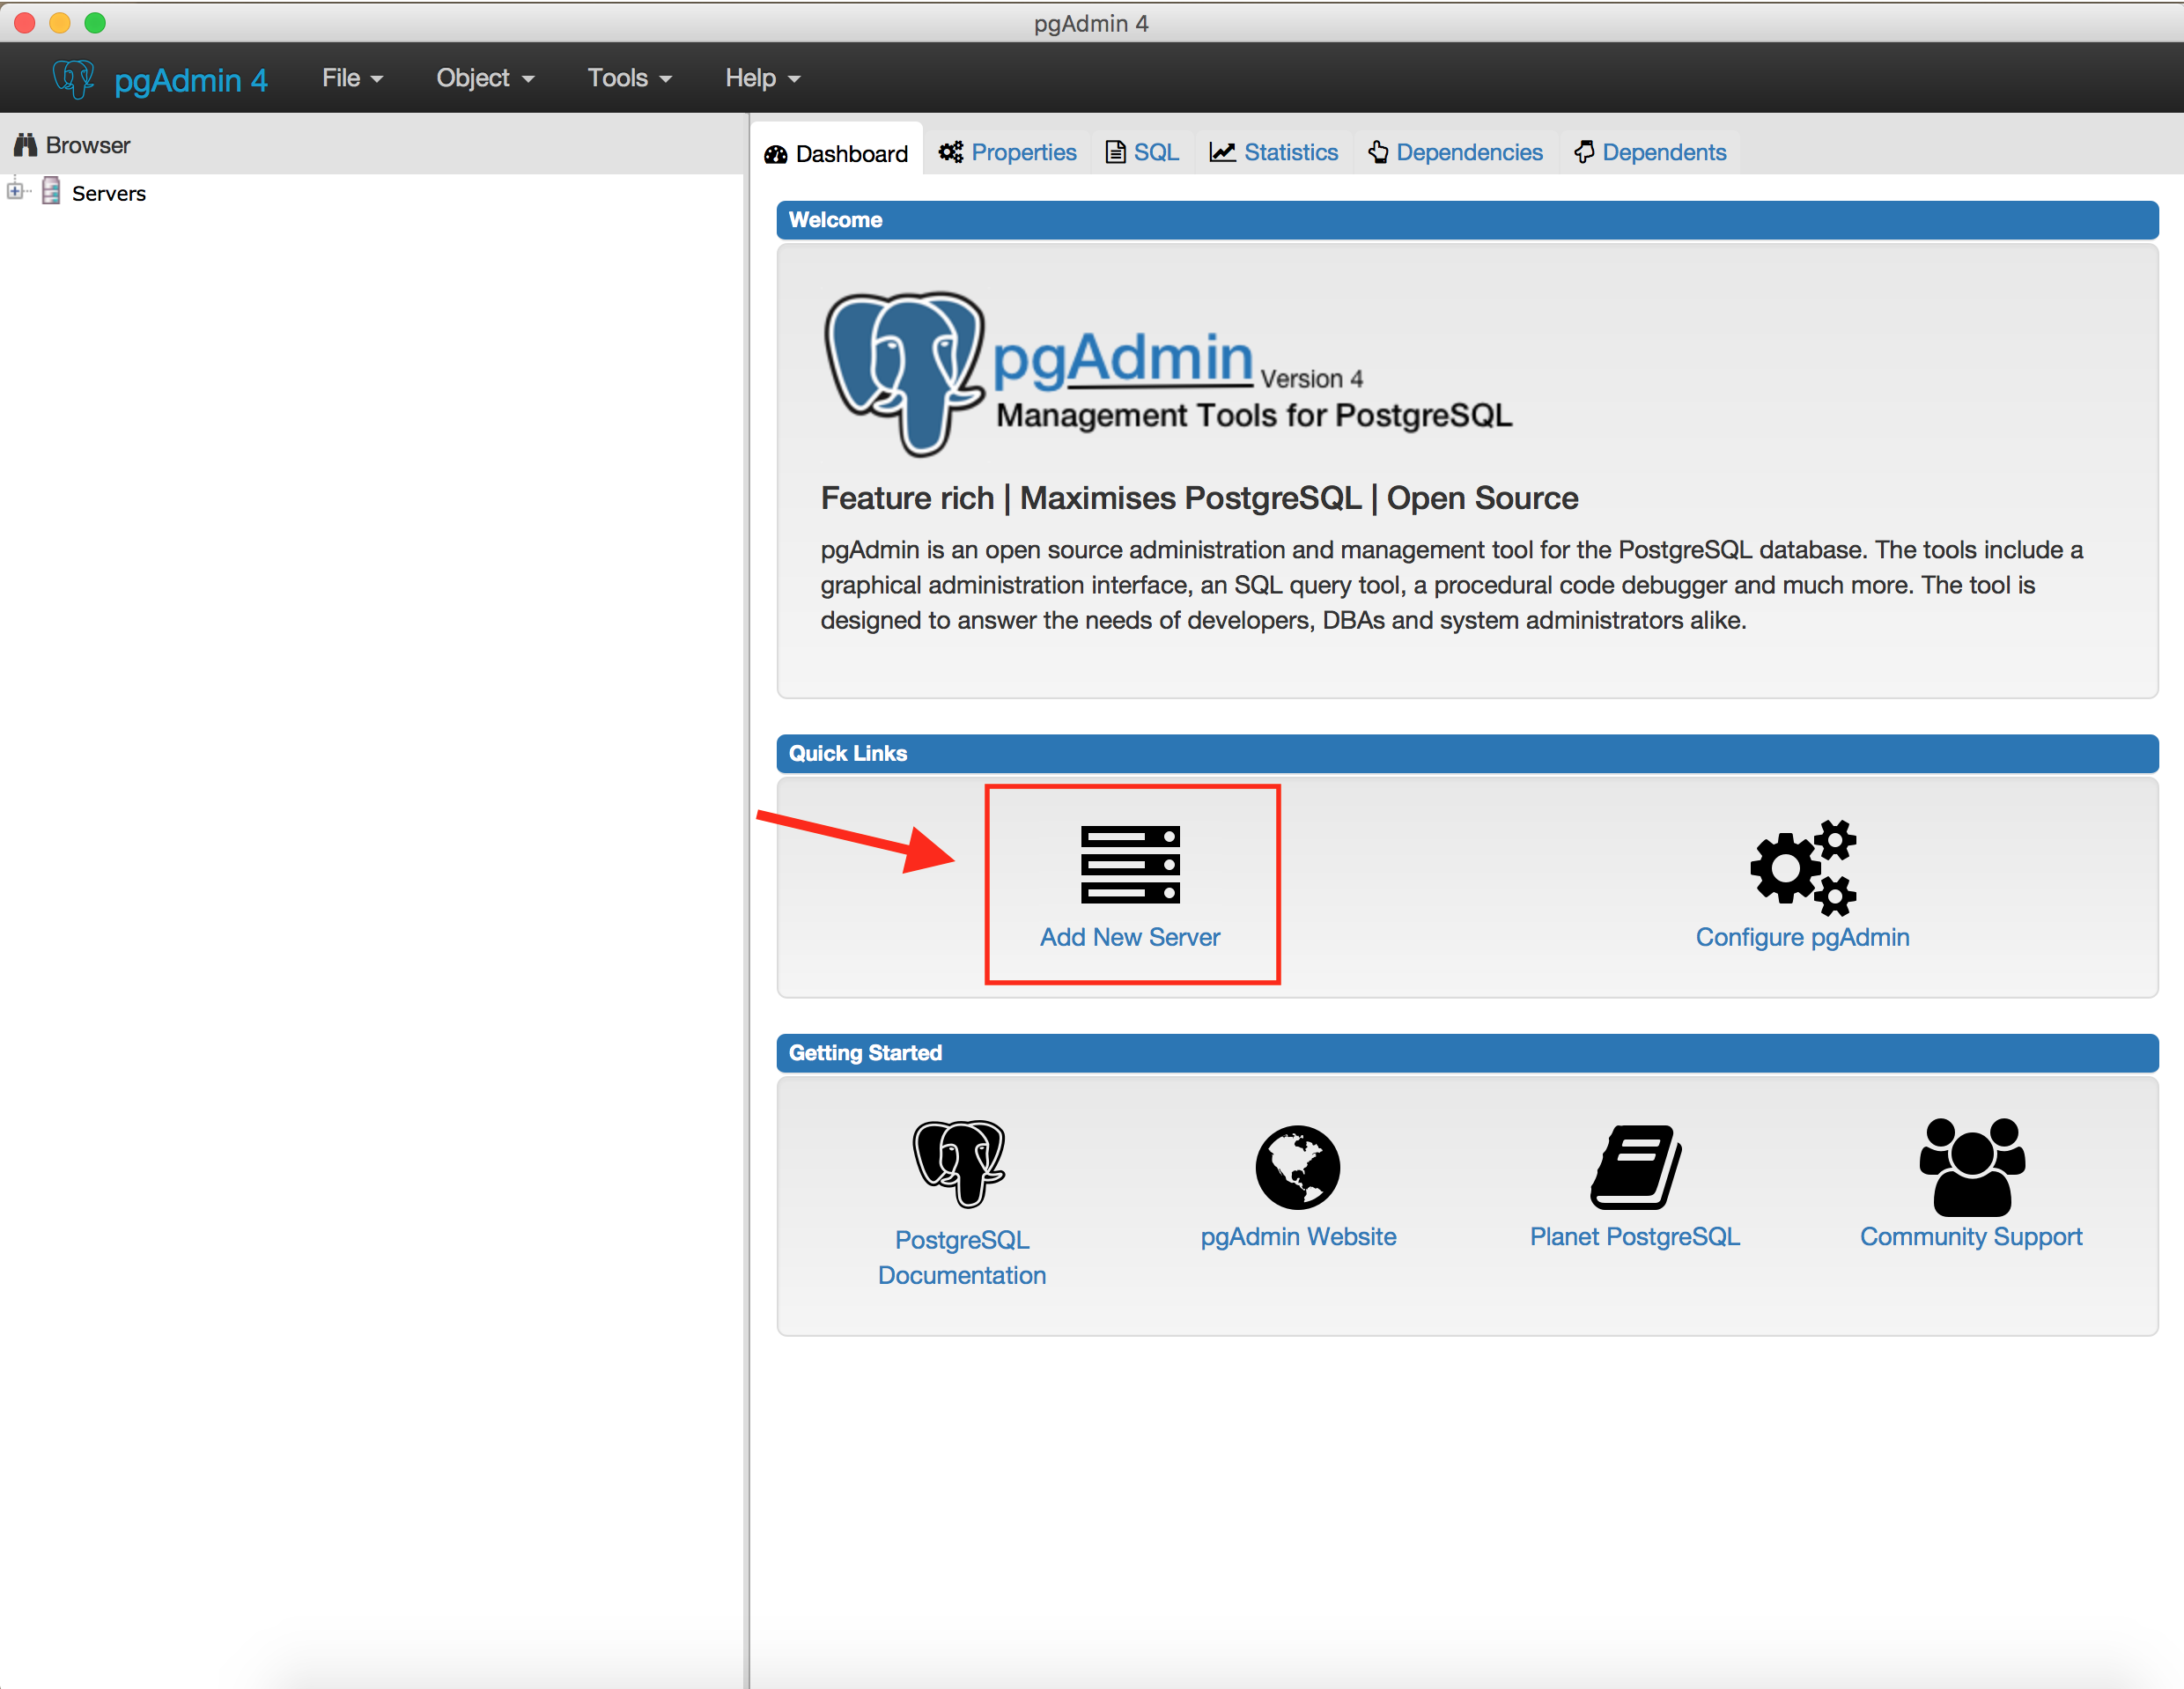This screenshot has width=2184, height=1689.
Task: Click the Add New Server link text
Action: [1131, 937]
